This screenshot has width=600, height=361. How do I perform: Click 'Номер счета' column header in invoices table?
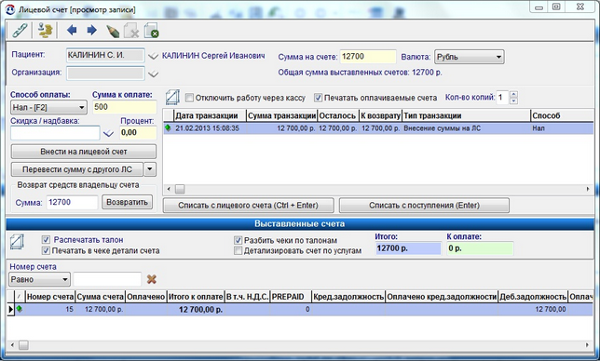(x=49, y=297)
